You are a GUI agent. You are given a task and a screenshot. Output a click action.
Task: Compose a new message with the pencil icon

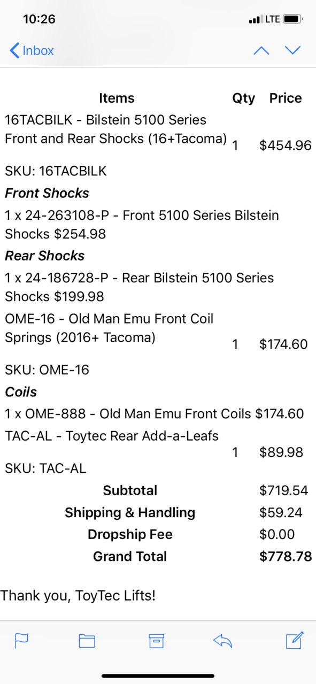(295, 640)
